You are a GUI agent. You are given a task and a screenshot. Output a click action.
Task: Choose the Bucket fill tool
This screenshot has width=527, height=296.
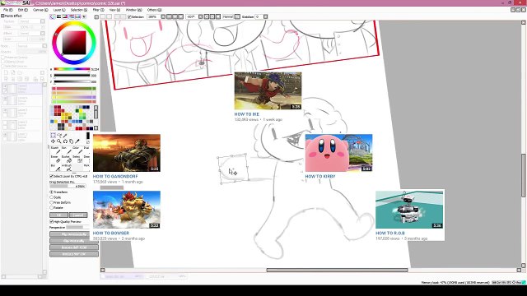pyautogui.click(x=67, y=159)
